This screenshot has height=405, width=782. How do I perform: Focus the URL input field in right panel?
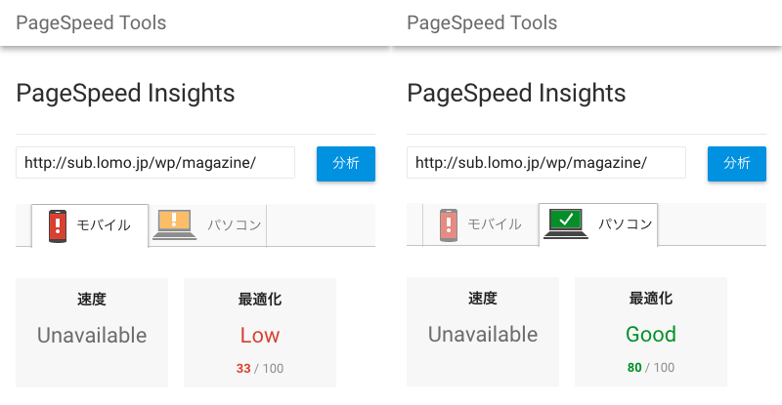(546, 162)
